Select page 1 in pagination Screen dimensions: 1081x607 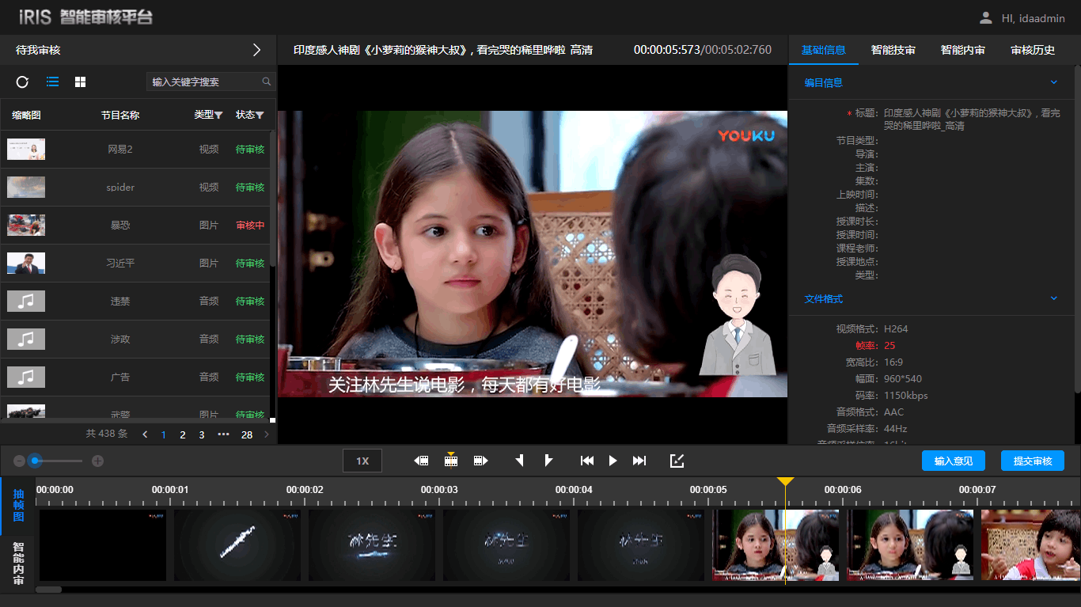pyautogui.click(x=164, y=434)
